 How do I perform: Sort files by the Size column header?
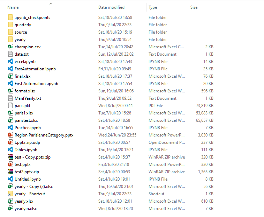(x=194, y=7)
